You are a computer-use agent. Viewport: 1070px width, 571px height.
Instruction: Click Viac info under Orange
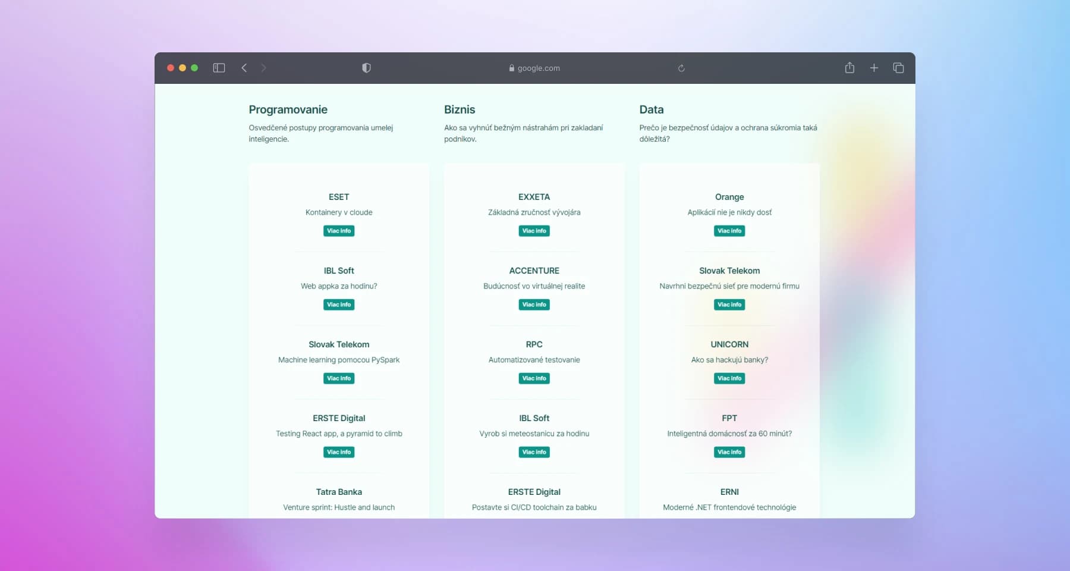click(729, 231)
